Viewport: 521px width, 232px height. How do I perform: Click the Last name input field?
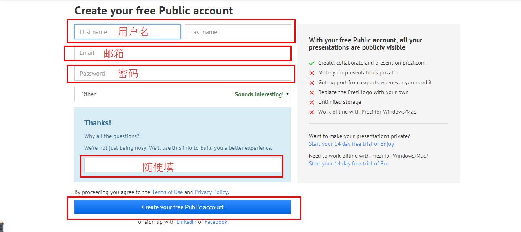(238, 32)
